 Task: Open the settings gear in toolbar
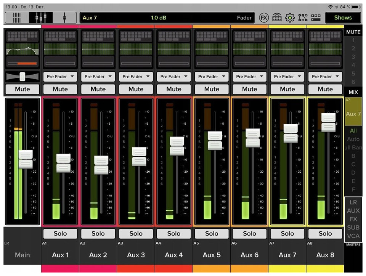click(x=290, y=18)
